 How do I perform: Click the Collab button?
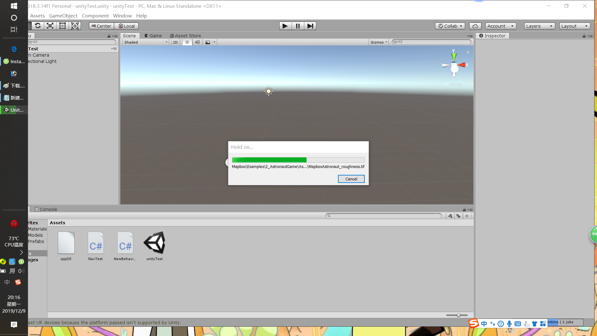tap(450, 26)
